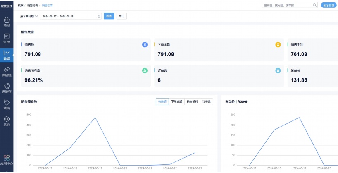Open 应用中心 at sidebar bottom
Viewport: 338px width, 173px height.
tap(7, 160)
